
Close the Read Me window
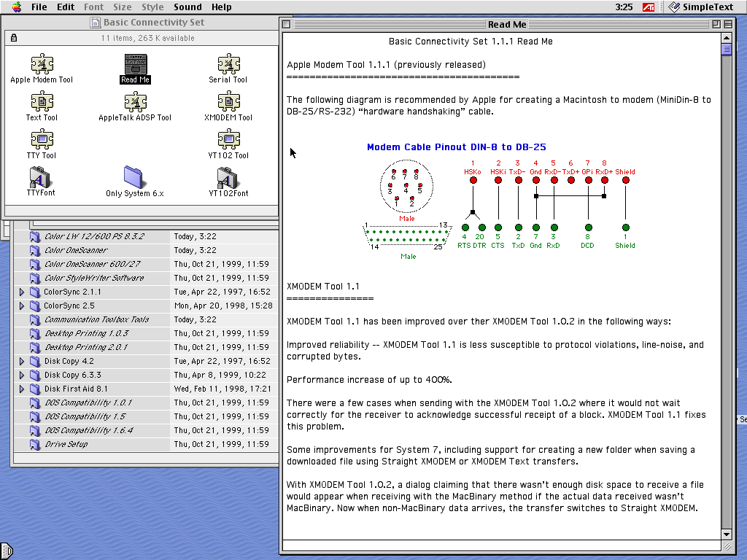tap(286, 24)
